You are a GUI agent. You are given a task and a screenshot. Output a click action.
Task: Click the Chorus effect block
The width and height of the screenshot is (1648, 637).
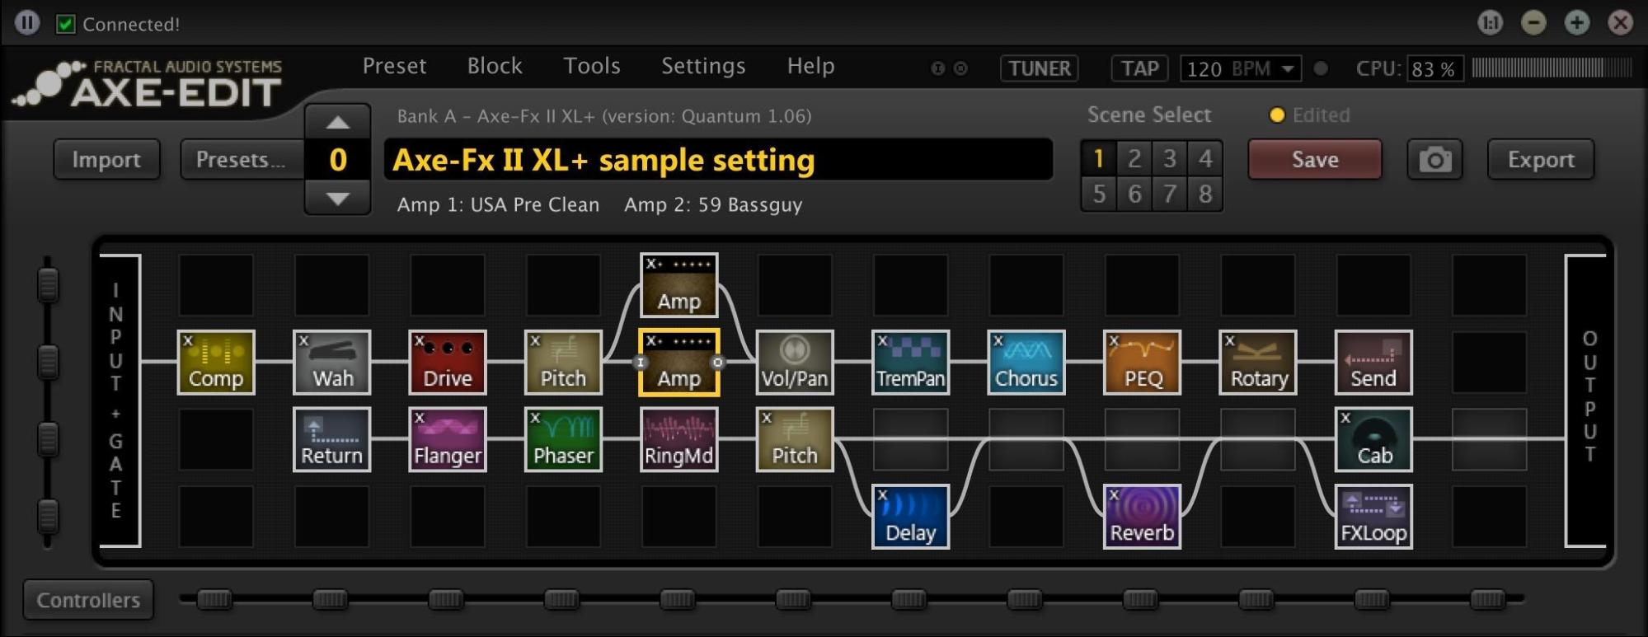click(1026, 363)
